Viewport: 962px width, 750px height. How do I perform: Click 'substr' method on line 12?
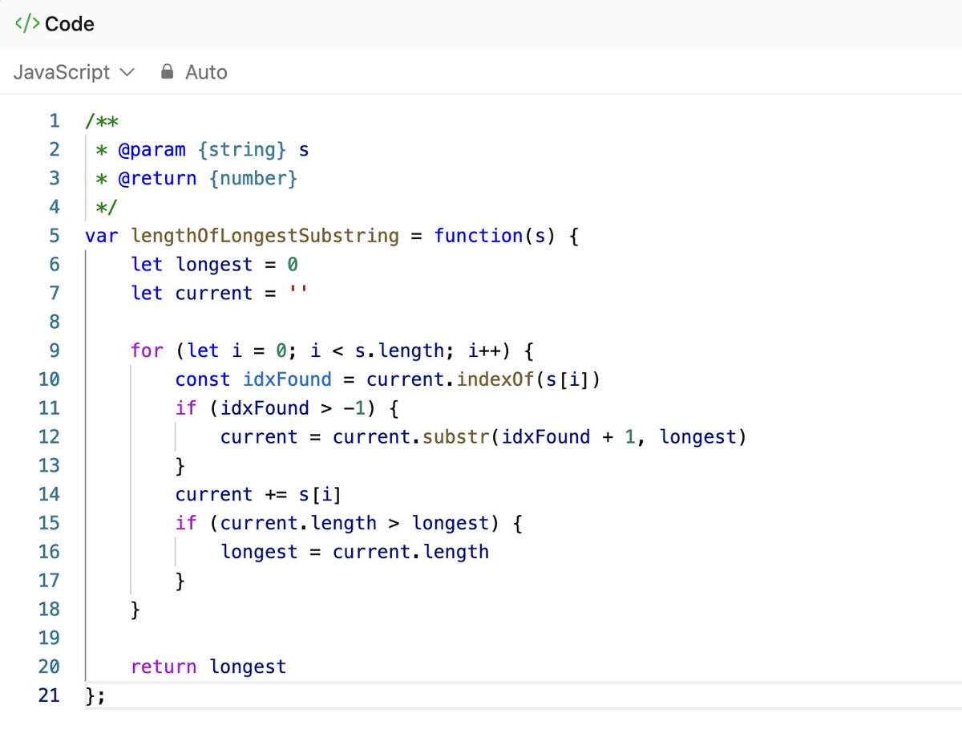pyautogui.click(x=455, y=437)
